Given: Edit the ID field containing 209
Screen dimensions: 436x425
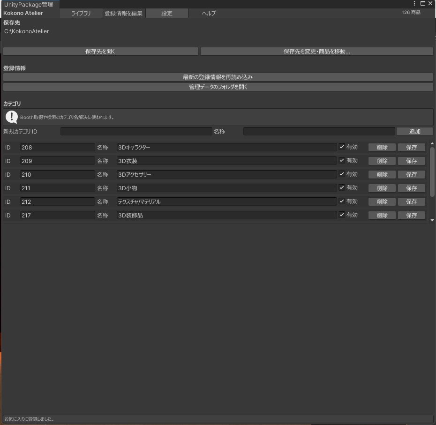Looking at the screenshot, I should click(57, 161).
